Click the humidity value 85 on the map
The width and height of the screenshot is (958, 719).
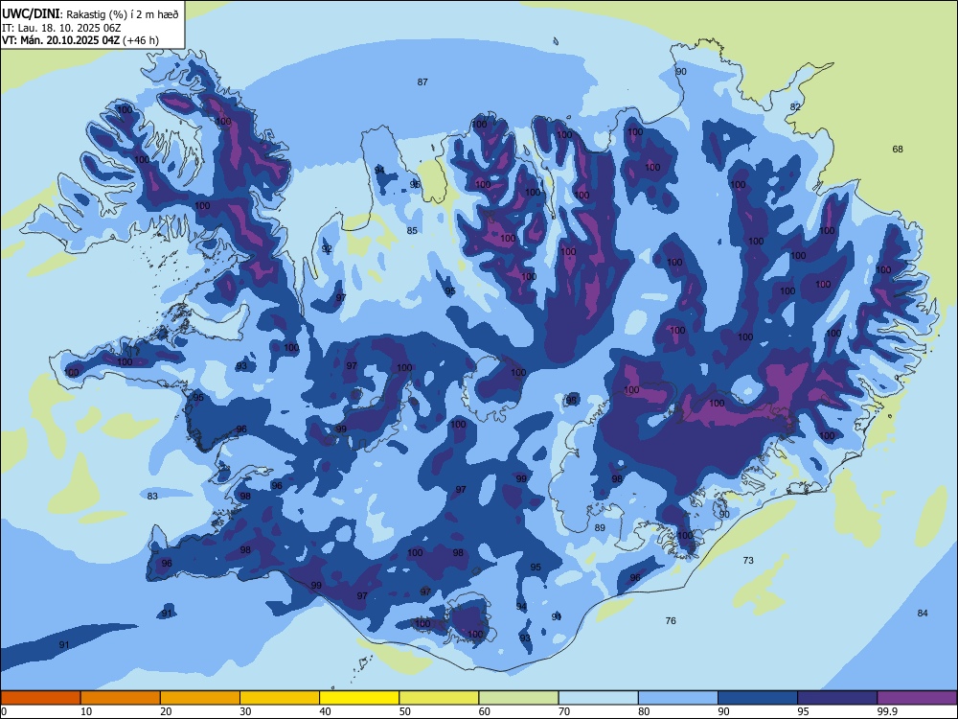[x=412, y=230]
